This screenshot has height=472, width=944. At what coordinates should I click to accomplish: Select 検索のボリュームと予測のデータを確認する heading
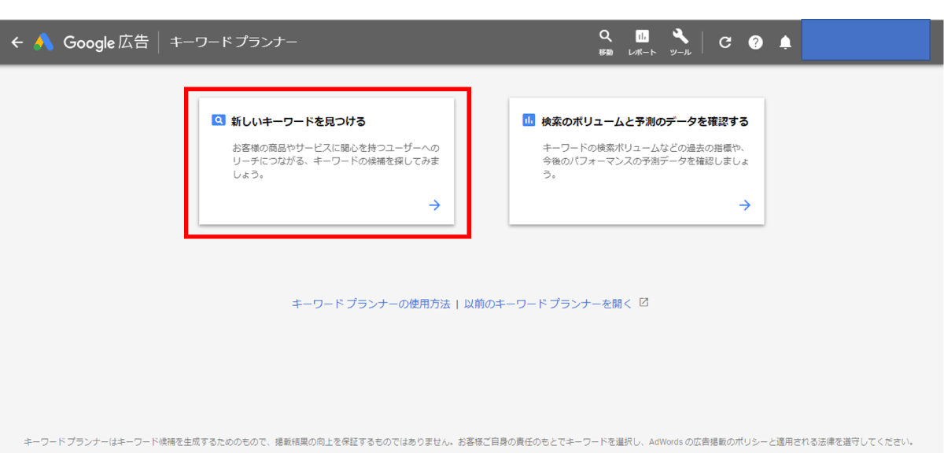pyautogui.click(x=645, y=122)
